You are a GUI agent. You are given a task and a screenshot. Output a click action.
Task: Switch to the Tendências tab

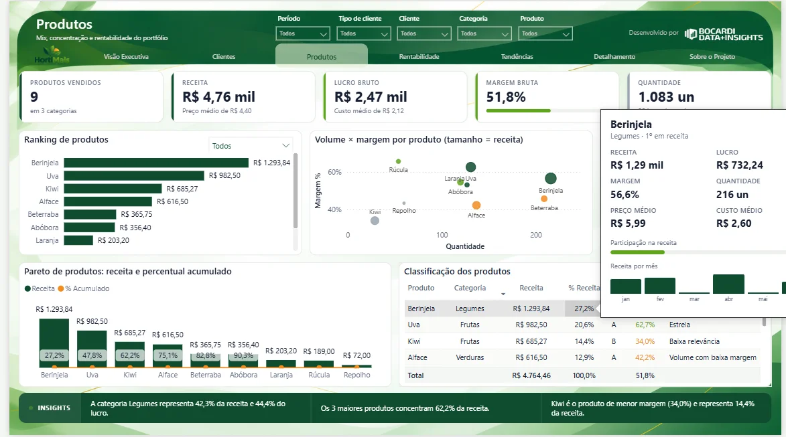[x=517, y=57]
